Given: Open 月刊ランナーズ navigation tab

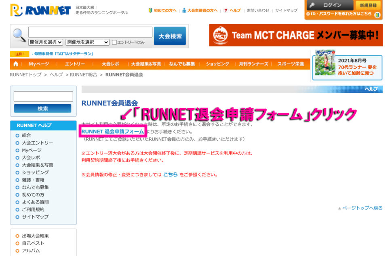Looking at the screenshot, I should pos(253,64).
